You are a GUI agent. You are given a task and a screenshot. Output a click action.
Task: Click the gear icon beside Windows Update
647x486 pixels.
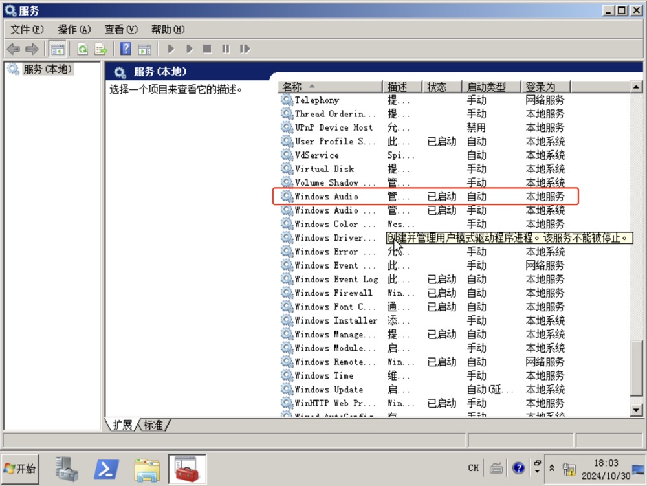coord(287,390)
